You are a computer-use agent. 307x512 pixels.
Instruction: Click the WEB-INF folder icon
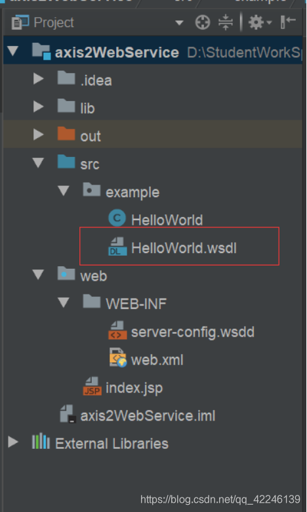(x=92, y=302)
